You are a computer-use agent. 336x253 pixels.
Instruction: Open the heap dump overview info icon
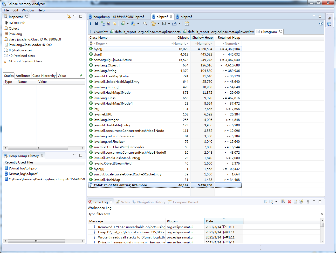click(x=91, y=24)
